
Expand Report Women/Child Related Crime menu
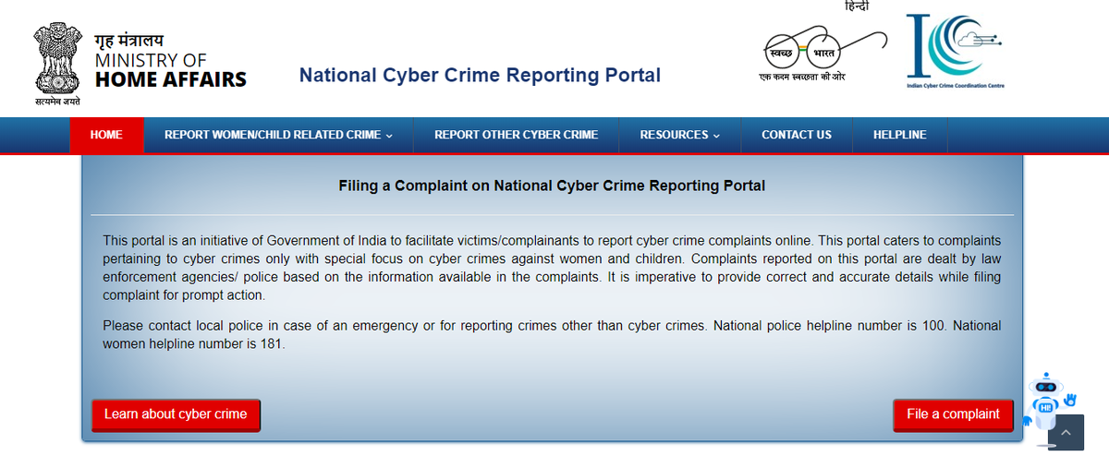(x=278, y=135)
